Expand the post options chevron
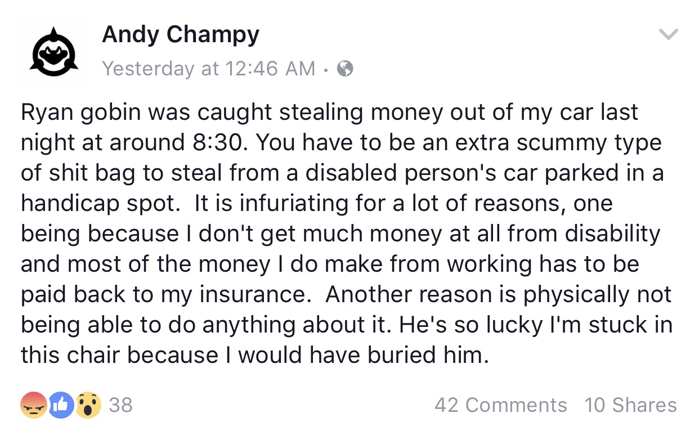 pyautogui.click(x=668, y=35)
